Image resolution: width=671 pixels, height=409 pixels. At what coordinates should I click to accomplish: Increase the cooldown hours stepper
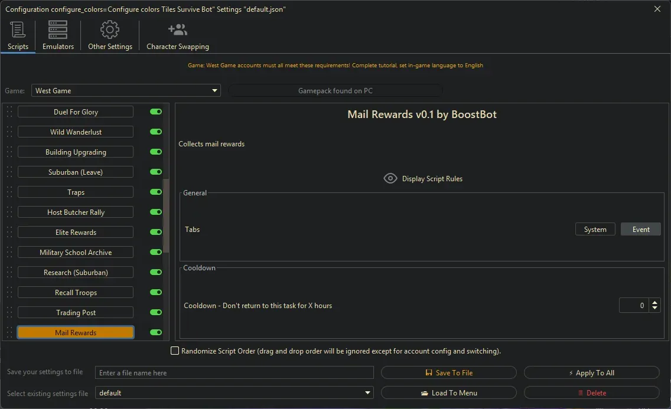(654, 302)
